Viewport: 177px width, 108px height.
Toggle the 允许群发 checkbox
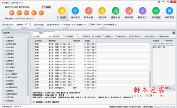(93, 36)
